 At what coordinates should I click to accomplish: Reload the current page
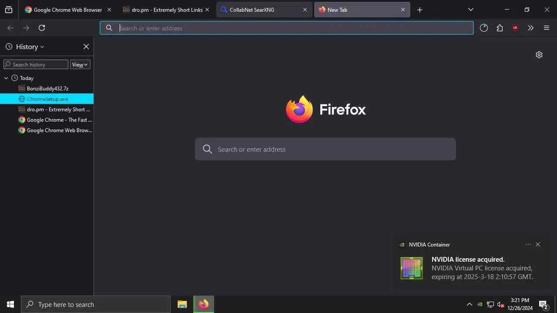[x=42, y=28]
